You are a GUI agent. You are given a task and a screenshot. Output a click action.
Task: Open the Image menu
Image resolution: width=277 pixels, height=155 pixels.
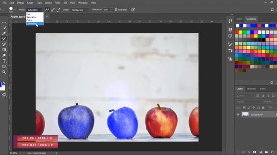point(20,3)
